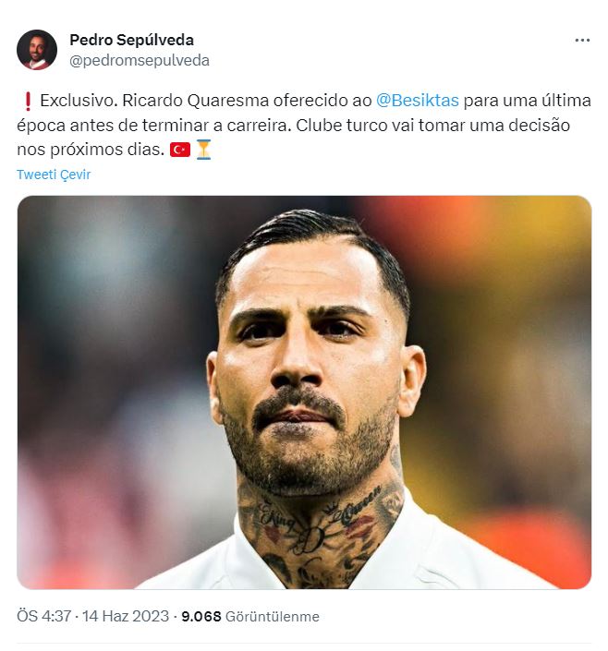Click Pedro Sepúlveda's profile avatar

coord(37,50)
